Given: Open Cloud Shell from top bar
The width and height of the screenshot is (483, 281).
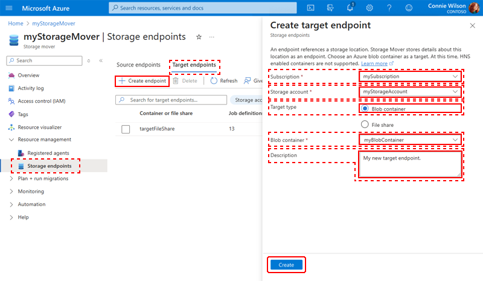Looking at the screenshot, I should pyautogui.click(x=310, y=8).
